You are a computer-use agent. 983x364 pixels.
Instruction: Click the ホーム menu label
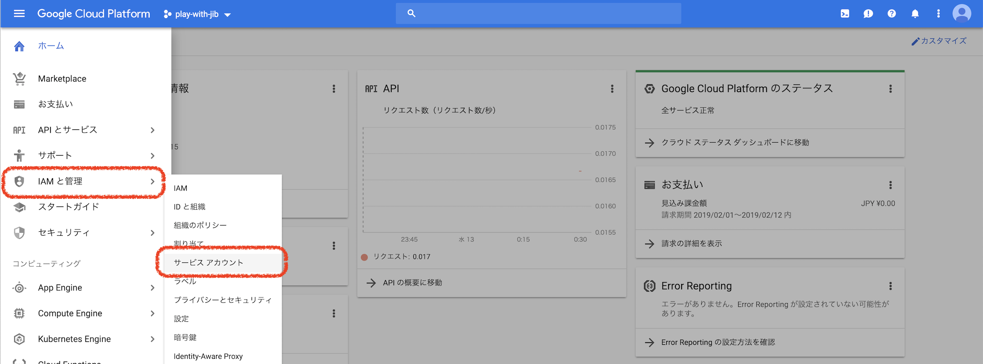point(51,46)
